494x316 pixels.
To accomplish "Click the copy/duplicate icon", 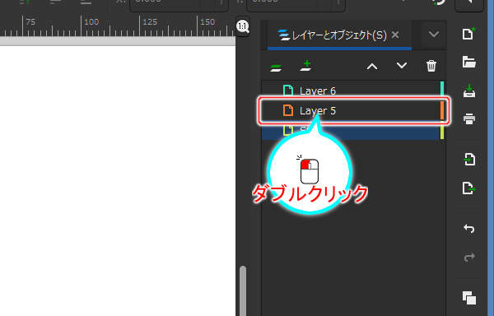I will pos(469,298).
